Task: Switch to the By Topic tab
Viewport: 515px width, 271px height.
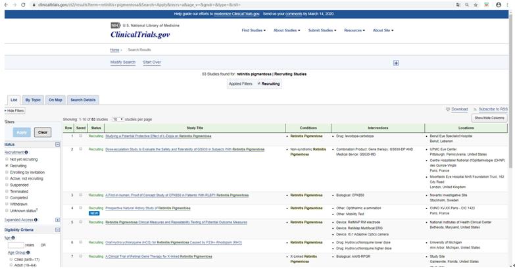Action: [33, 100]
